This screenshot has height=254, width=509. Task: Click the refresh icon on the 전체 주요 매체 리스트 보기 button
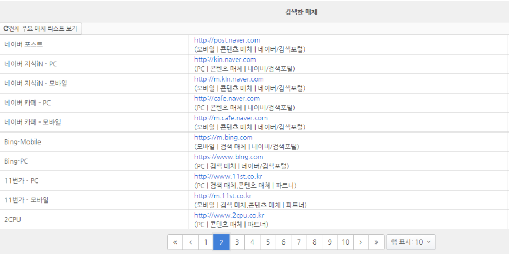5,28
